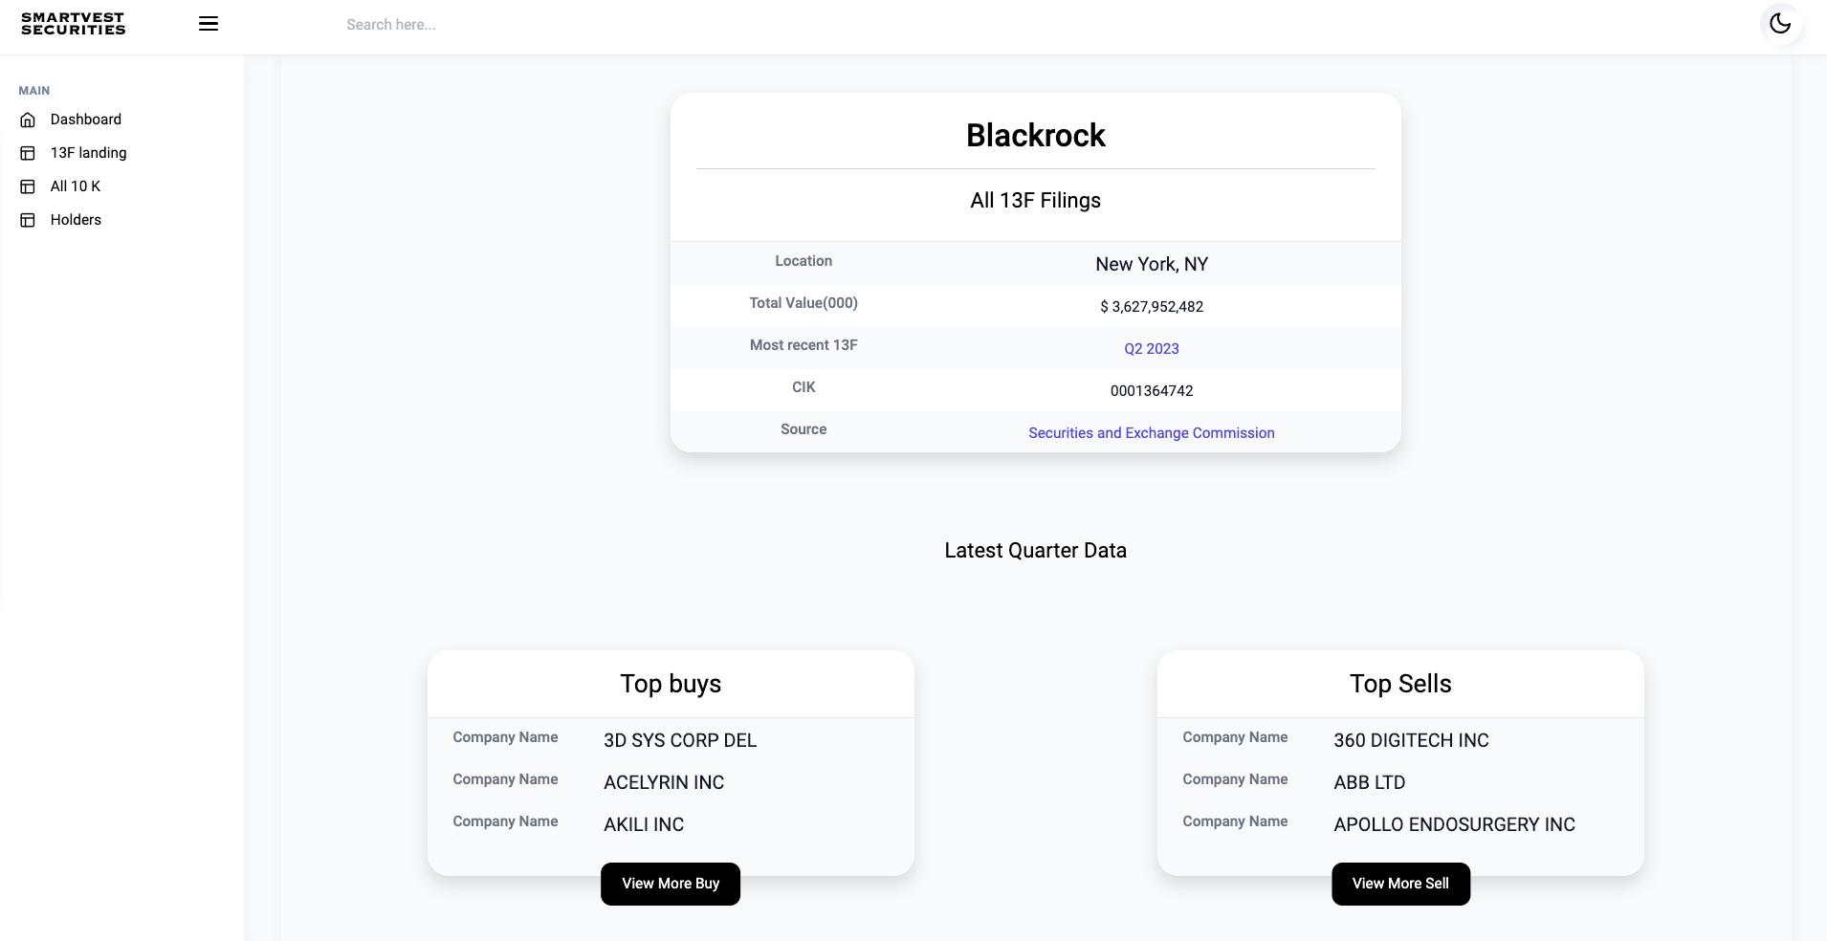This screenshot has height=941, width=1827.
Task: Click the hamburger menu icon
Action: coord(209,24)
